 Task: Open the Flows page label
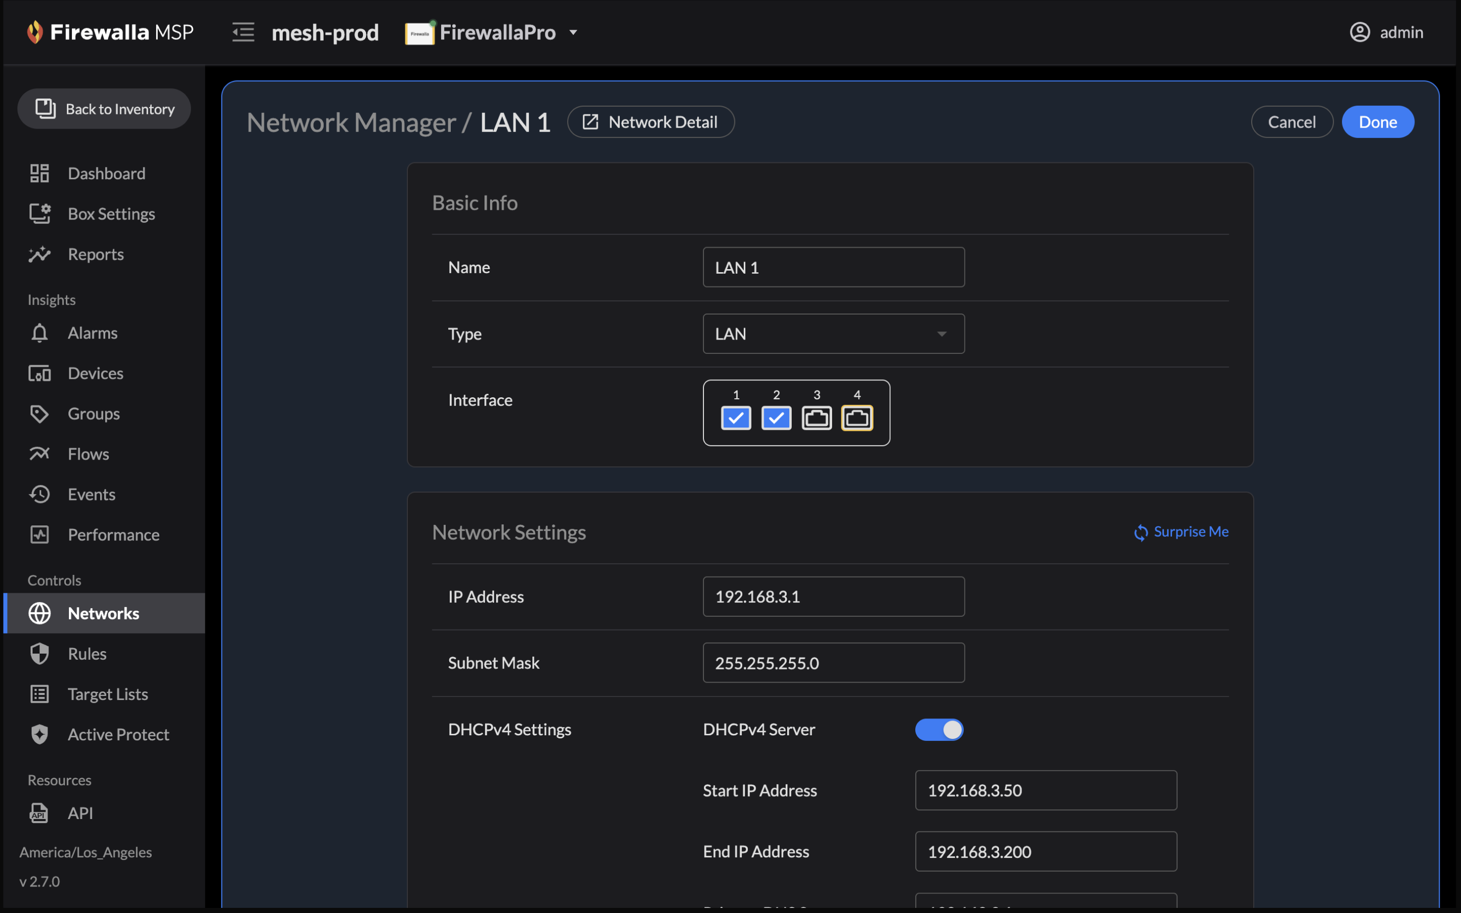pos(89,454)
